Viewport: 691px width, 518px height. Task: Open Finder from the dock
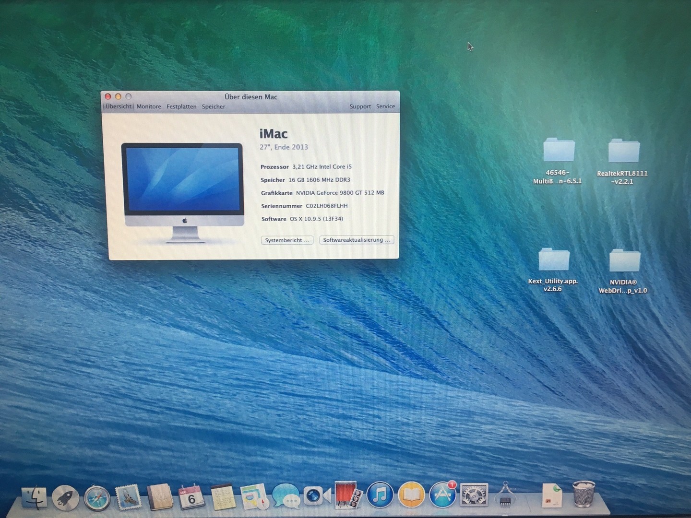34,497
